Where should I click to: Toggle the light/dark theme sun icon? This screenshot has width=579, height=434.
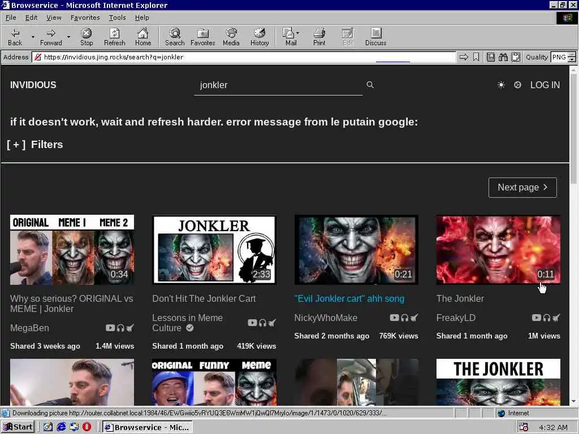[x=501, y=85]
